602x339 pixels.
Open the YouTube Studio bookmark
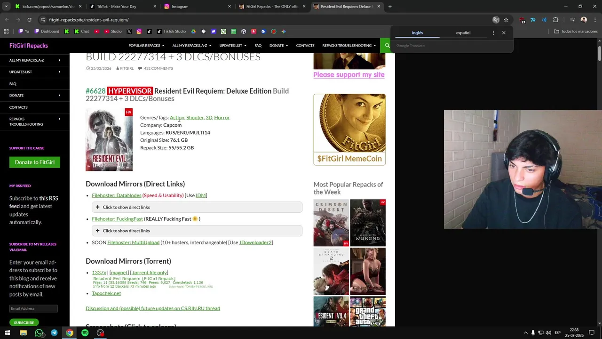pos(112,32)
